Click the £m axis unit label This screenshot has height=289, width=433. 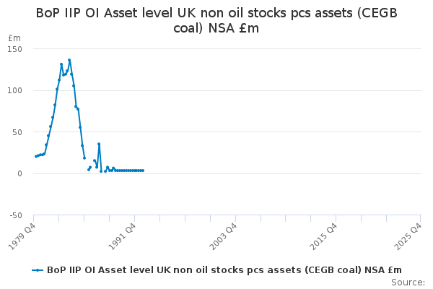[13, 38]
